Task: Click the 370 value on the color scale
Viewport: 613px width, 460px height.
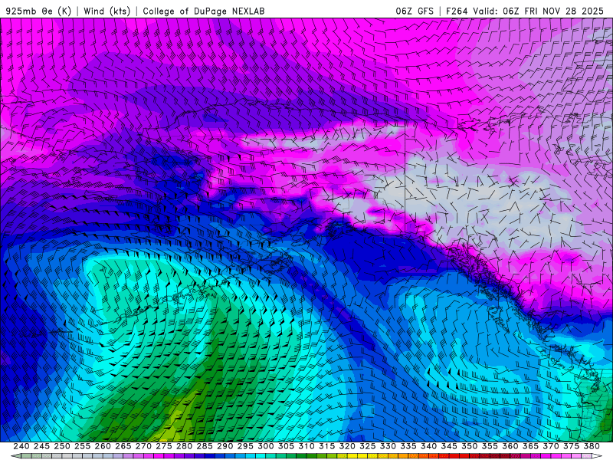Action: point(551,446)
